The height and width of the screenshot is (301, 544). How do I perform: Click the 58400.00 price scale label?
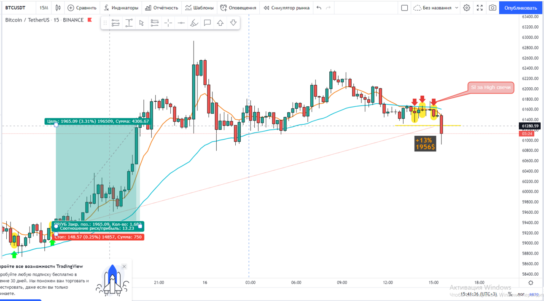[530, 274]
